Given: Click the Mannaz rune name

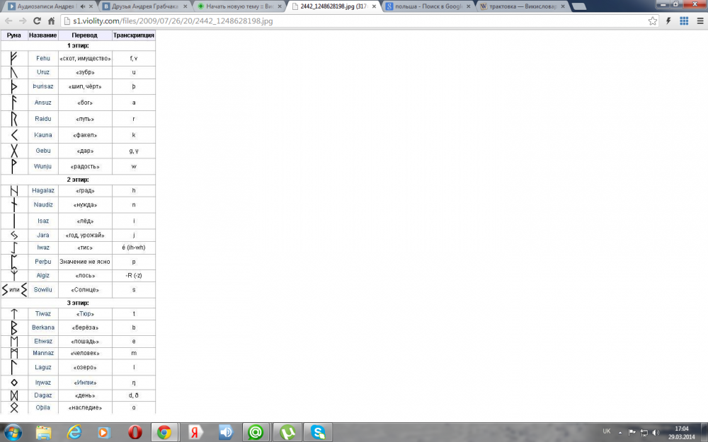Looking at the screenshot, I should (x=43, y=353).
